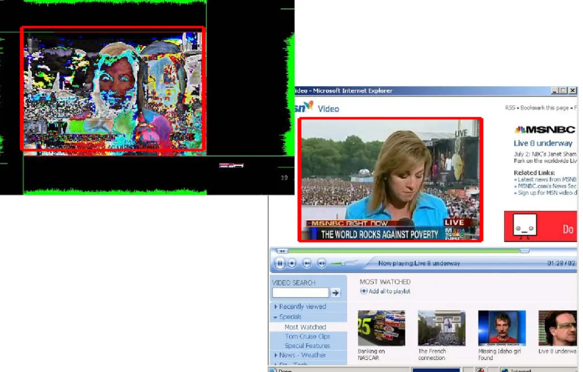Click the MSNBC logo

[545, 130]
